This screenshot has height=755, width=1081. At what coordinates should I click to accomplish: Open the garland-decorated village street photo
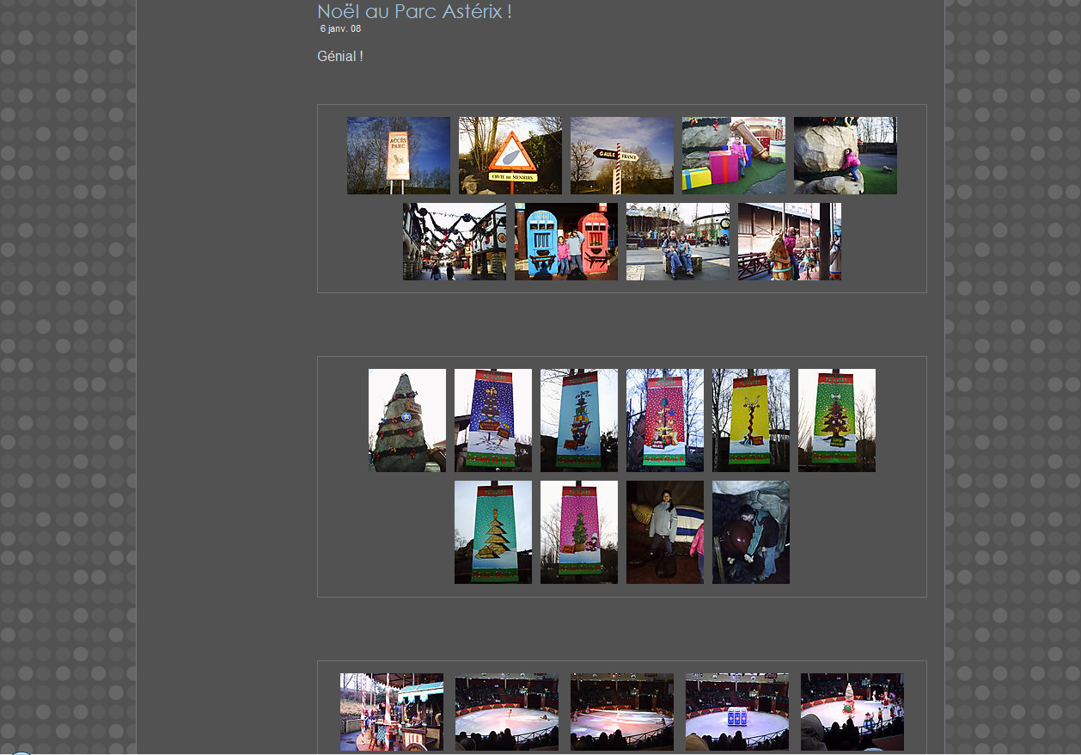tap(454, 242)
